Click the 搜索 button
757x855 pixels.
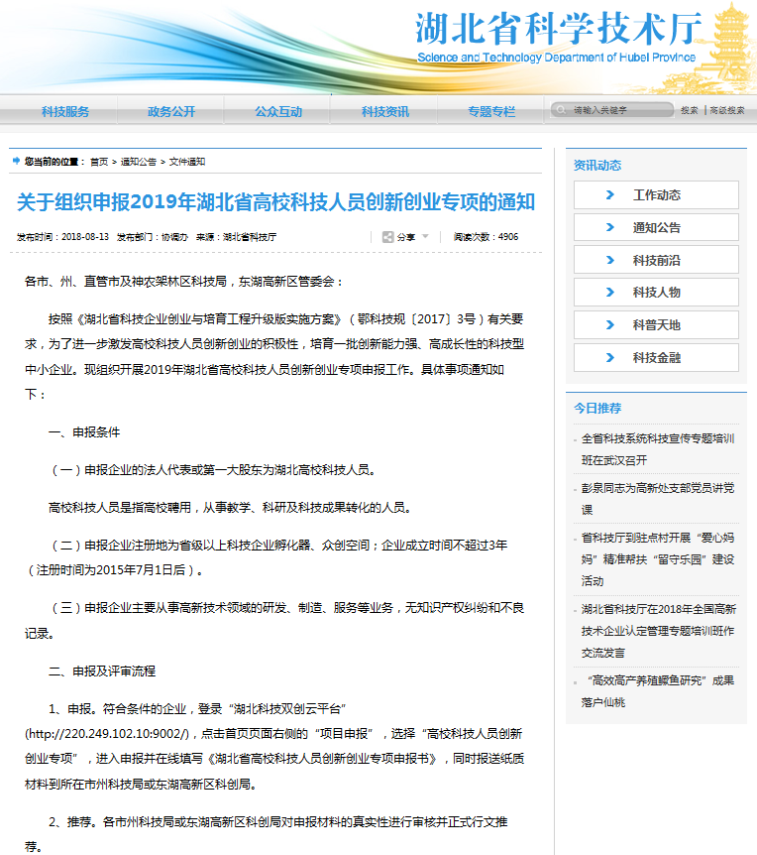(689, 110)
